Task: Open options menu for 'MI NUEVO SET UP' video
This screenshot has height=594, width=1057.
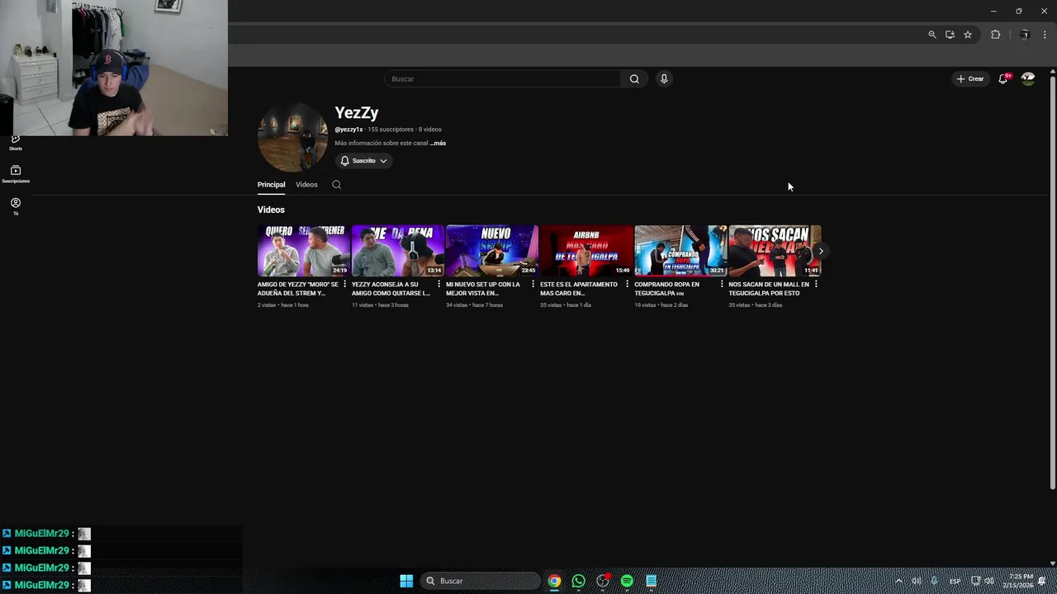Action: pyautogui.click(x=533, y=285)
